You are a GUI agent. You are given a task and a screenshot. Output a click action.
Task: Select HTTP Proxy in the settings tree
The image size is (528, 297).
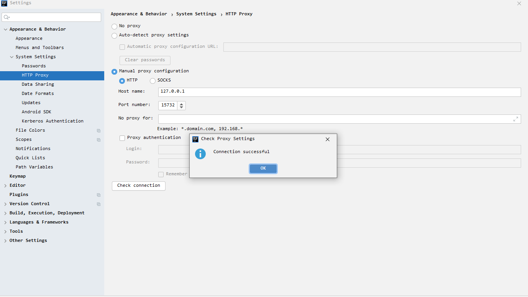tap(52, 75)
